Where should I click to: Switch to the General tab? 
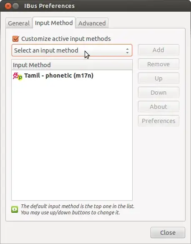pos(19,23)
